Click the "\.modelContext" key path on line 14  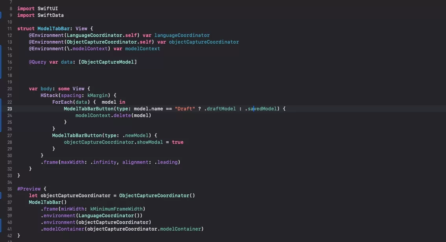pos(87,49)
